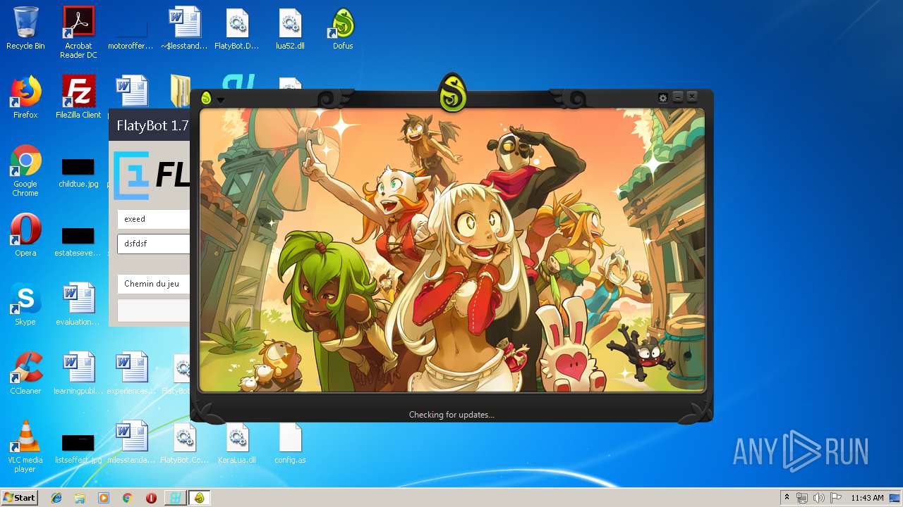The height and width of the screenshot is (507, 903).
Task: Select the CCleaner desktop shortcut
Action: point(25,374)
